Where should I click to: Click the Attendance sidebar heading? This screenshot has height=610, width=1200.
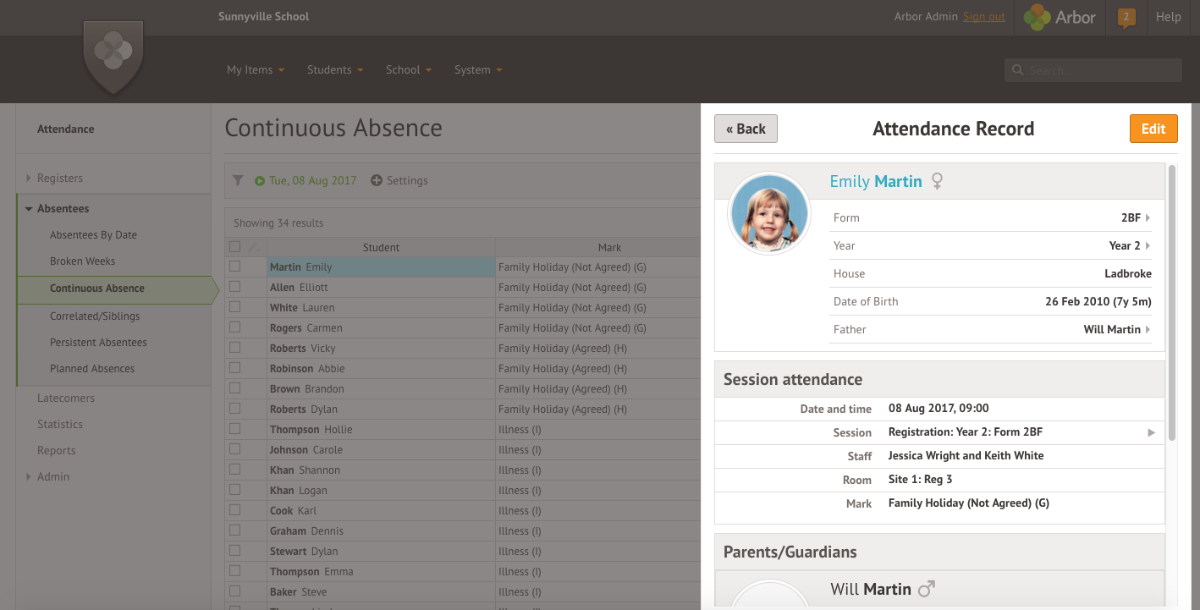click(x=65, y=129)
